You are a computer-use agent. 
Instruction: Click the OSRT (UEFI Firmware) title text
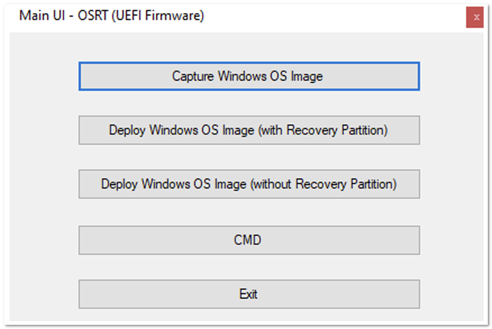pyautogui.click(x=141, y=16)
